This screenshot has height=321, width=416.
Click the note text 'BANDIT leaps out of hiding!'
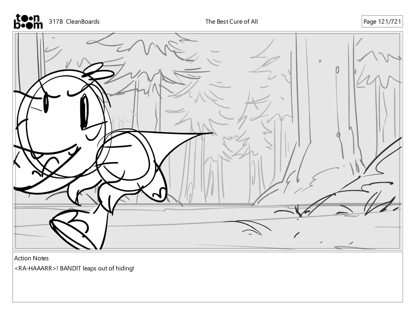[x=97, y=268]
